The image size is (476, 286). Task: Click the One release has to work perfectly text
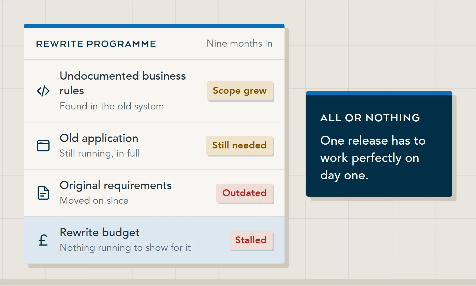[373, 158]
